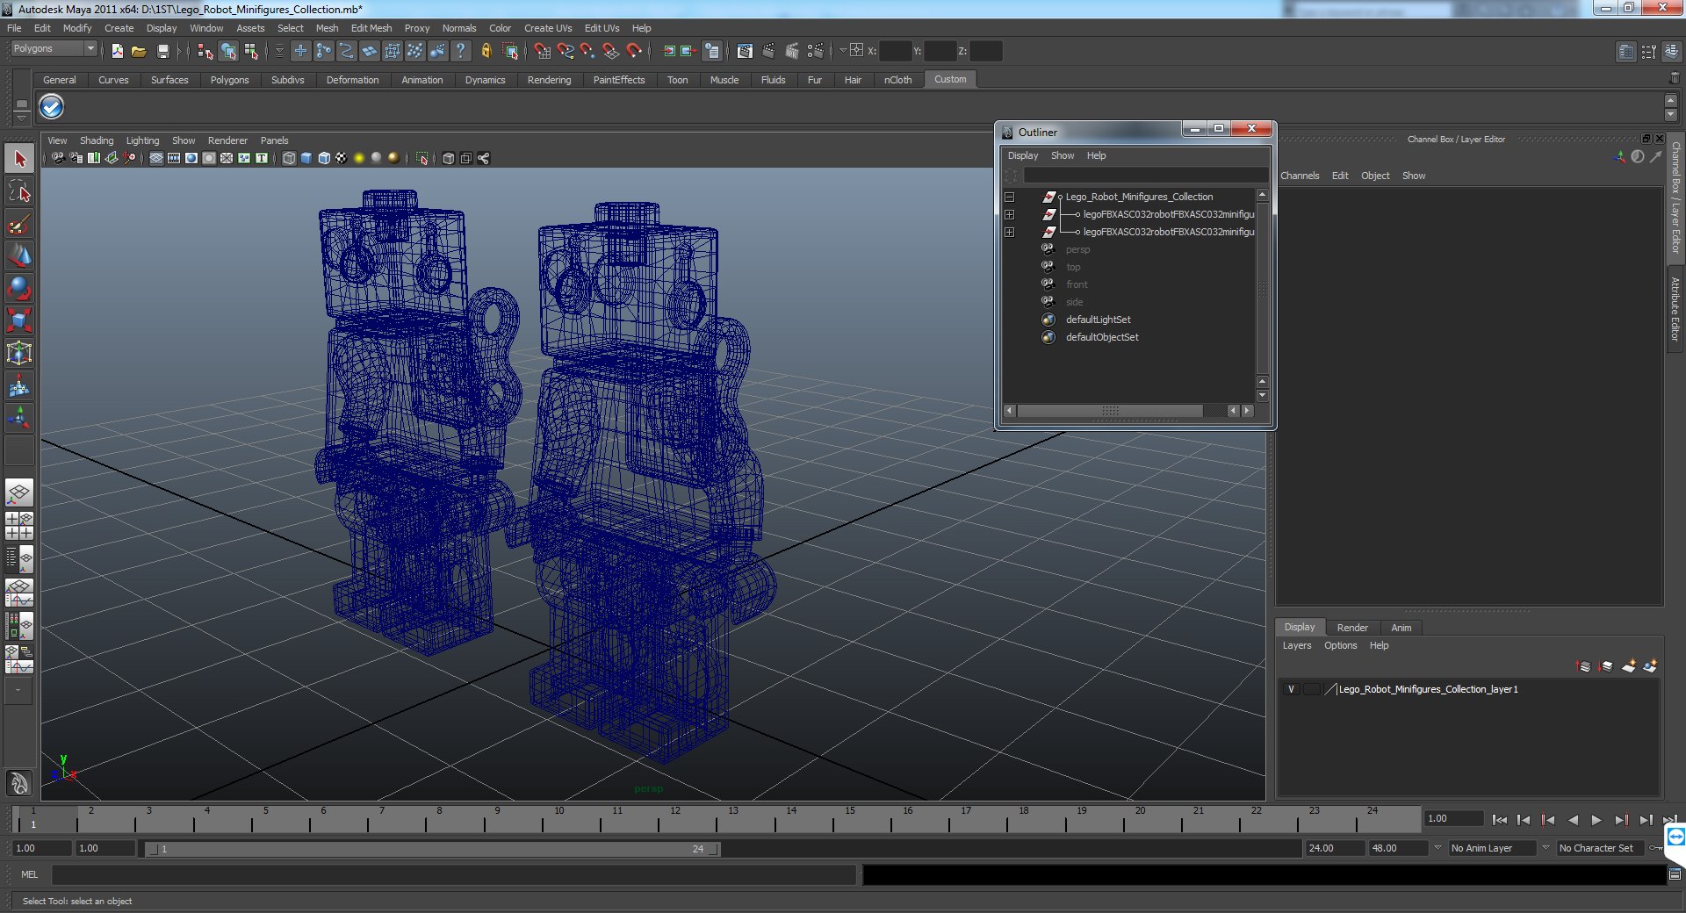Image resolution: width=1686 pixels, height=913 pixels.
Task: Toggle select by object type mode
Action: pyautogui.click(x=228, y=51)
